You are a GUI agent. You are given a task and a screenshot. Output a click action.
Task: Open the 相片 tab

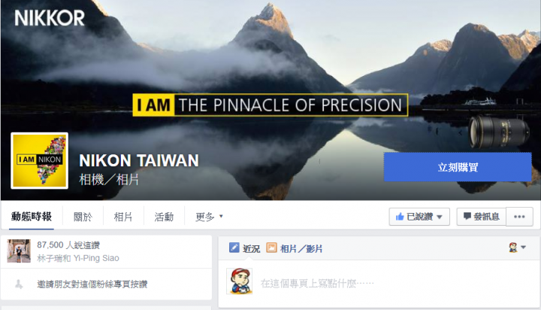123,217
